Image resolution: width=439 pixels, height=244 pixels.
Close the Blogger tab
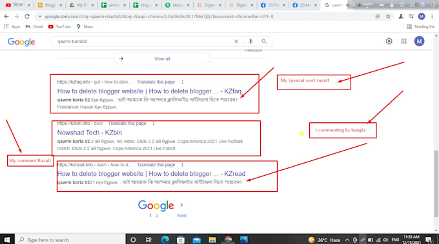pos(61,5)
